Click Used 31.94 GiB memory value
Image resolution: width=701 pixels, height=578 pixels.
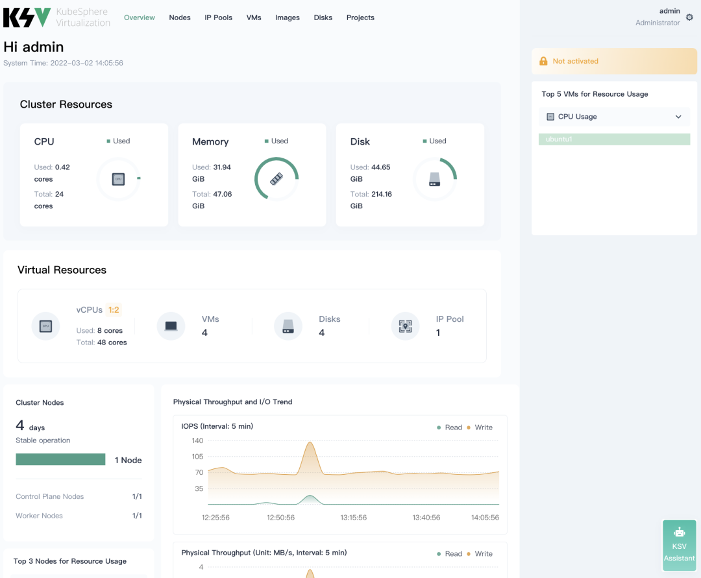pyautogui.click(x=212, y=173)
